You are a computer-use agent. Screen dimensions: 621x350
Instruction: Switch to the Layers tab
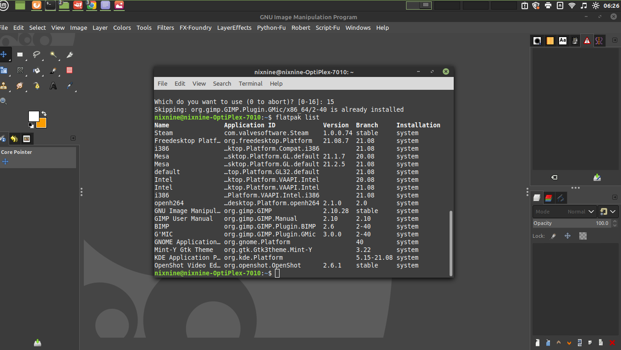[x=537, y=198]
